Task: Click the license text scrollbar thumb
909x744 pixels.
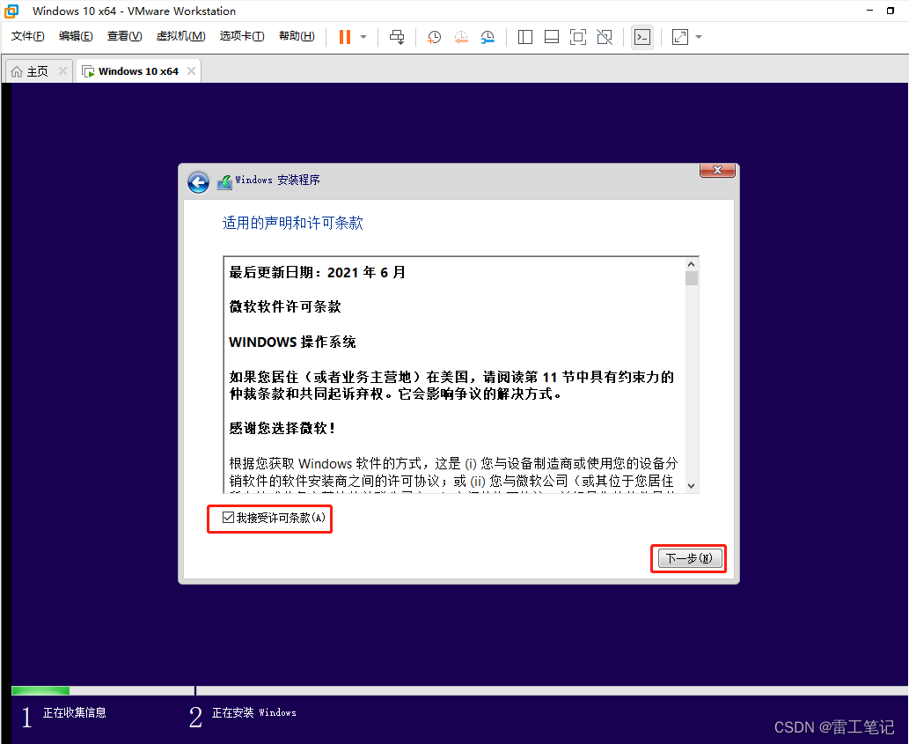Action: point(691,278)
